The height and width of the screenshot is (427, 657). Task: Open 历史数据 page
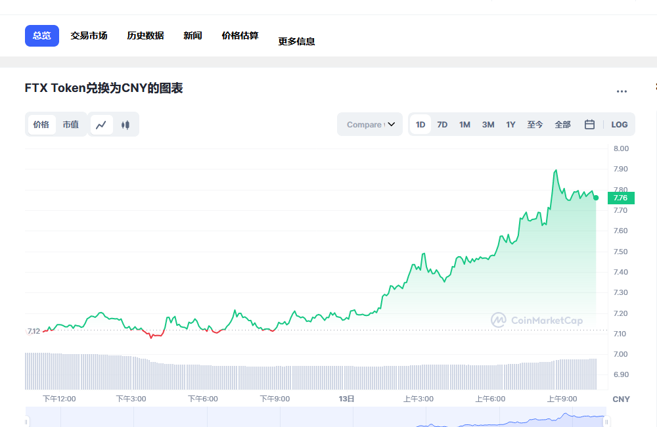[145, 35]
